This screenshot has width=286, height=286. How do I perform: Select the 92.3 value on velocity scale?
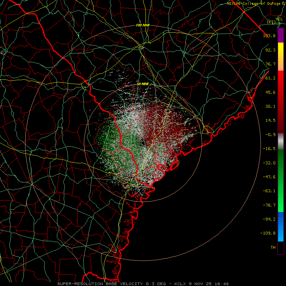270,50
